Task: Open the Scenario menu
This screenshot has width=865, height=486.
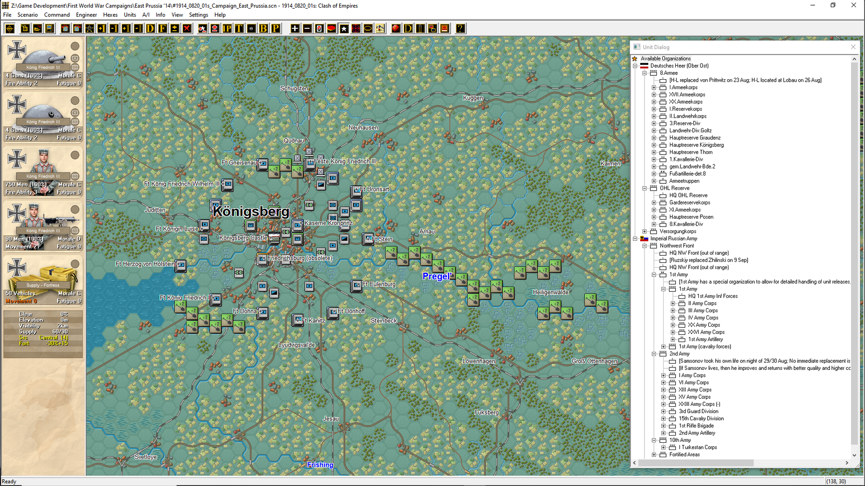Action: (x=27, y=15)
